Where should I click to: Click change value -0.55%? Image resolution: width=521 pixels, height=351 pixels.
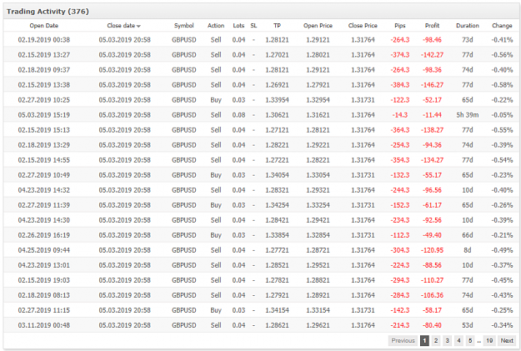(x=502, y=130)
